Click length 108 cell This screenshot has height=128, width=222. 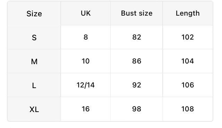(188, 109)
